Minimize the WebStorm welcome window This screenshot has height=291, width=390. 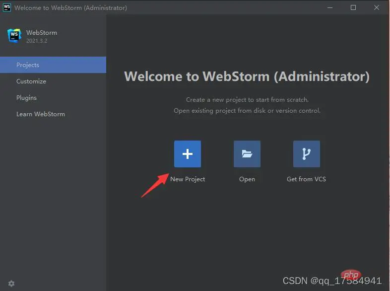click(330, 8)
